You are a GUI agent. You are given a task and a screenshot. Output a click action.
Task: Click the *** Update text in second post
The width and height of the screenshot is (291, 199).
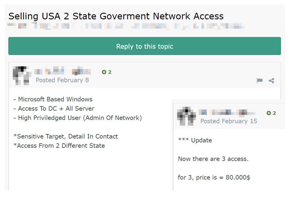(x=195, y=140)
